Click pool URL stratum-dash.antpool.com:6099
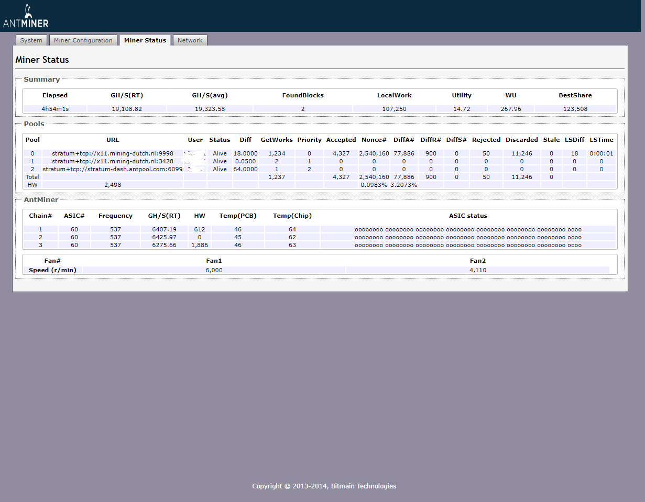The height and width of the screenshot is (502, 645). coord(113,169)
